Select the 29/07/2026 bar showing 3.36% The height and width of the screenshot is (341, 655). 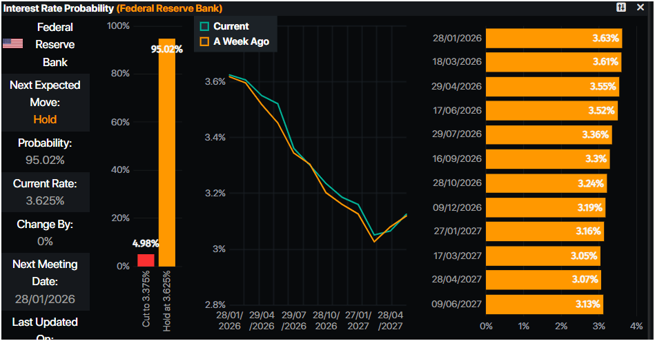coord(548,135)
